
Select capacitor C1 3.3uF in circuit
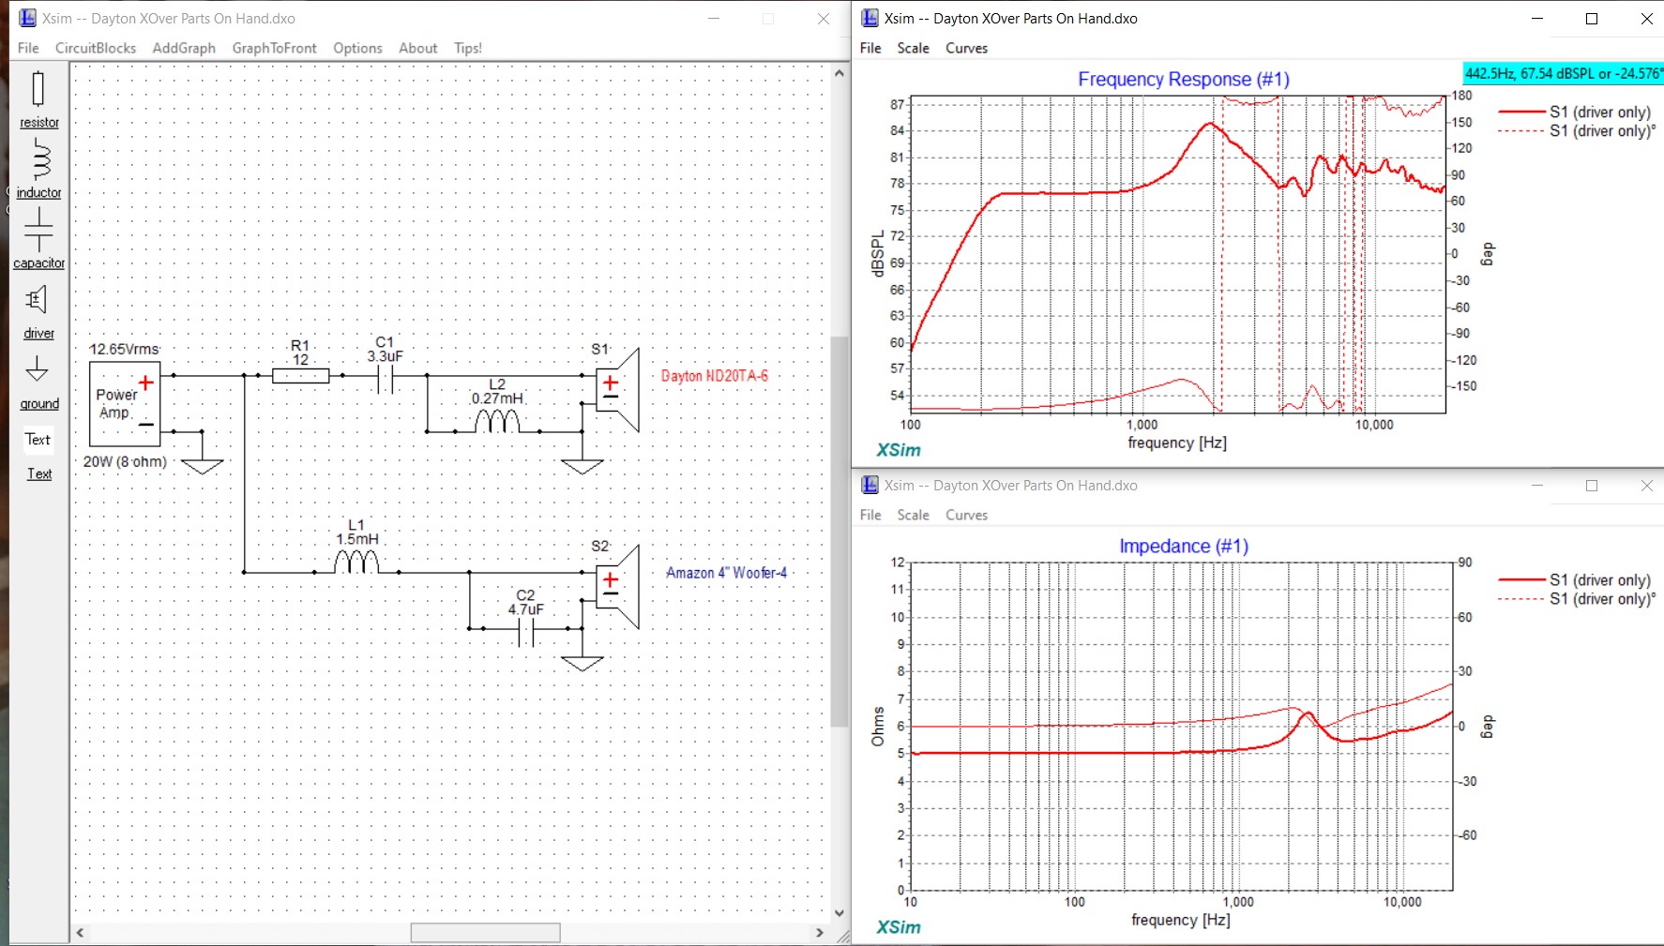(x=386, y=377)
